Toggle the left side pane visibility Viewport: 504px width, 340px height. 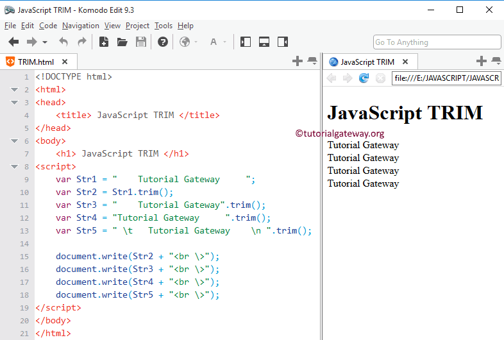246,42
